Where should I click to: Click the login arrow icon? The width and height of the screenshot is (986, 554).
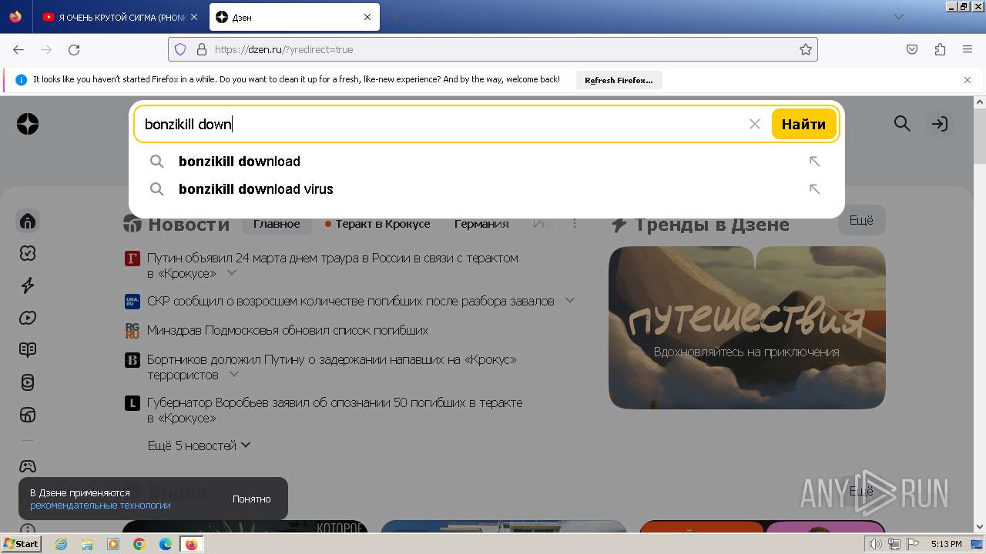939,124
